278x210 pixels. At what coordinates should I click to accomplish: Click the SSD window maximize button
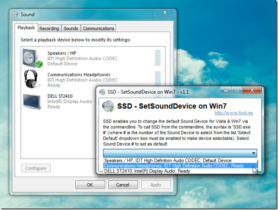(x=237, y=90)
